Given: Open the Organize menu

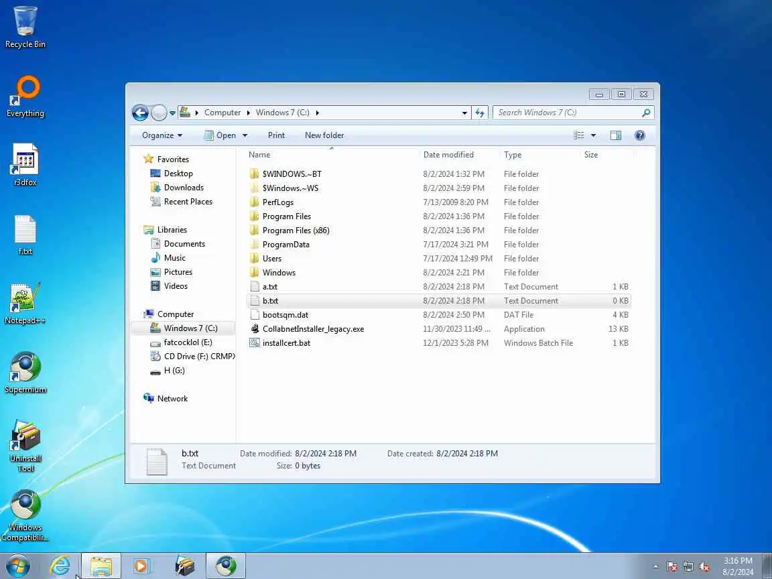Looking at the screenshot, I should [x=162, y=135].
